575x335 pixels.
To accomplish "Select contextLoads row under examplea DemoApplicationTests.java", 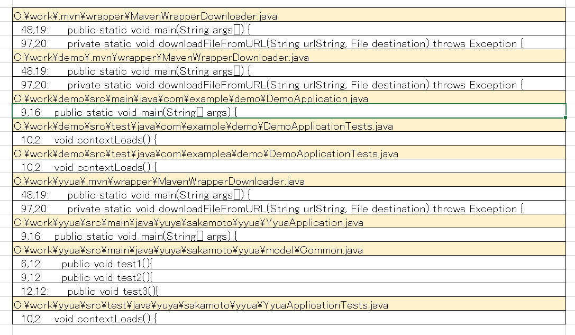I will click(289, 166).
